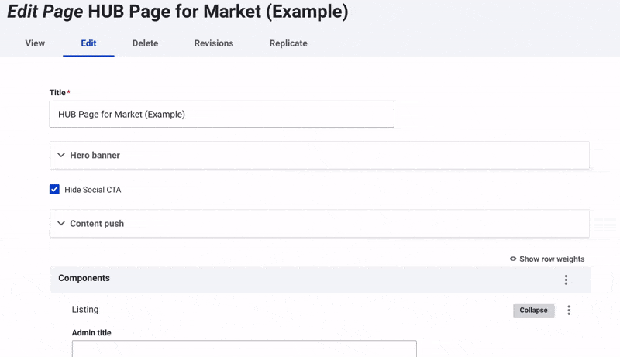
Task: Collapse the Listing component
Action: pyautogui.click(x=533, y=310)
